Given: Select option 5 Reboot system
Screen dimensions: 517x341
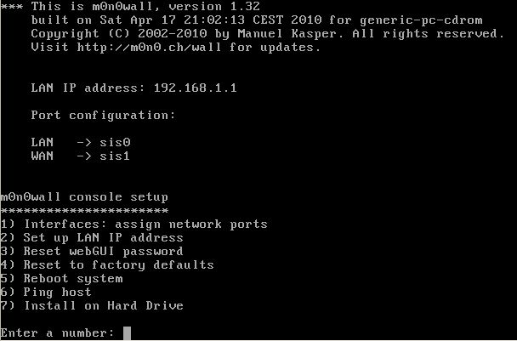Looking at the screenshot, I should pos(62,279).
